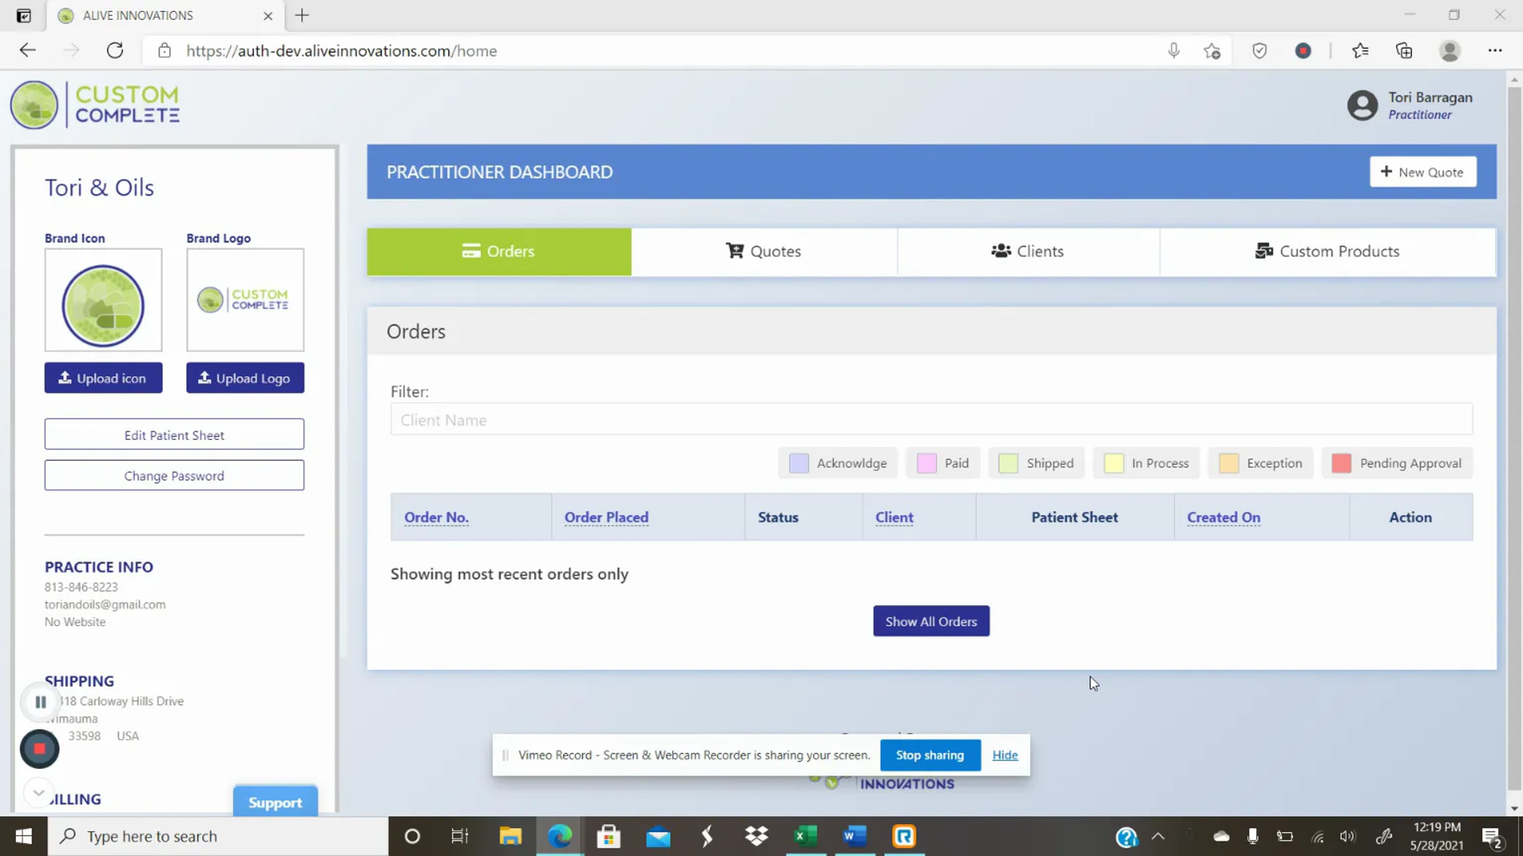Open Excel from taskbar
Screen dimensions: 1523x856
[806, 836]
